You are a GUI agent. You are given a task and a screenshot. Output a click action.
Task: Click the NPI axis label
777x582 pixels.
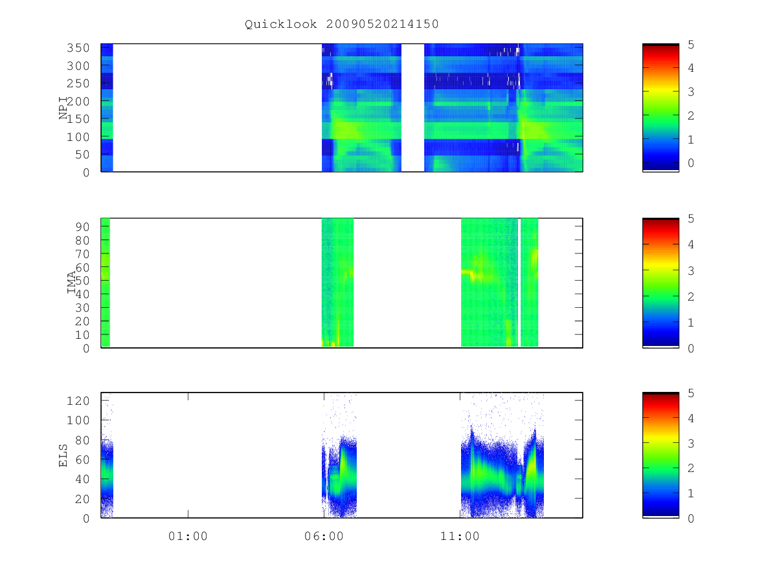pos(64,108)
